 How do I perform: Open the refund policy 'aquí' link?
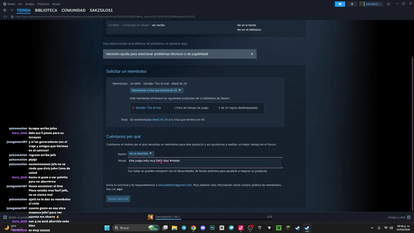pyautogui.click(x=120, y=189)
